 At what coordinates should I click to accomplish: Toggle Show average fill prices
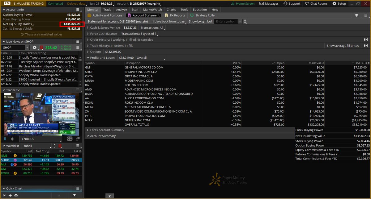[x=343, y=46]
